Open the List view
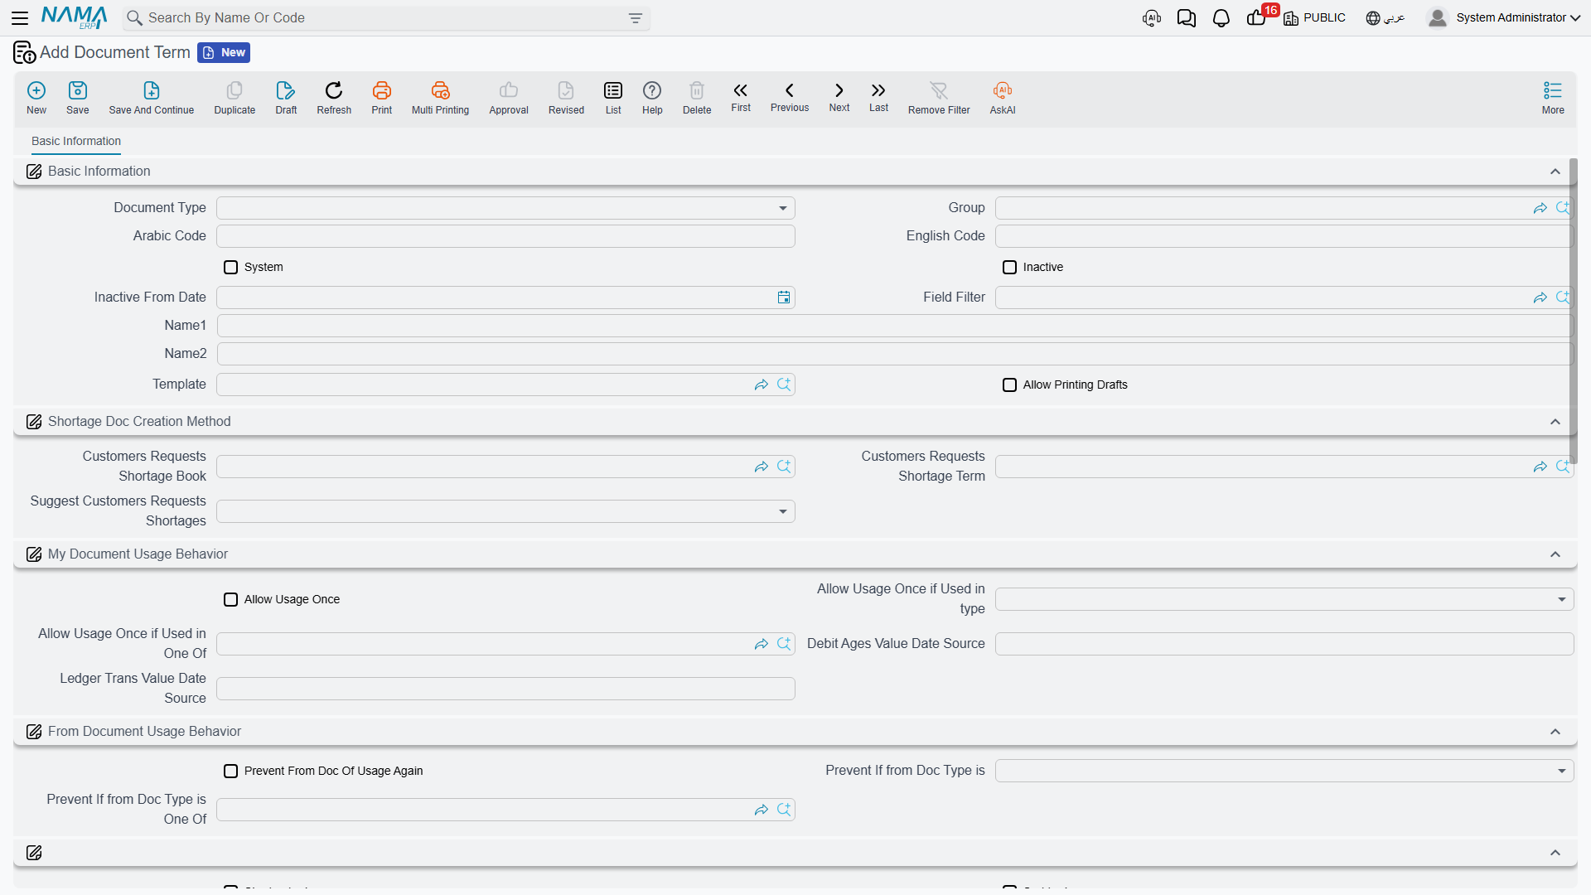This screenshot has height=895, width=1591. click(613, 98)
